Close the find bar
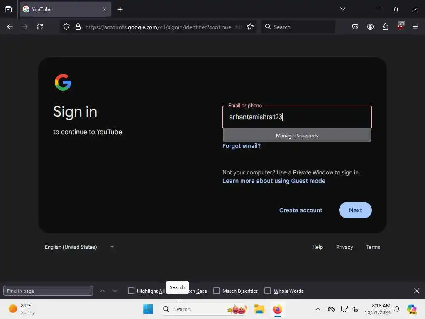This screenshot has width=425, height=319. 417,291
